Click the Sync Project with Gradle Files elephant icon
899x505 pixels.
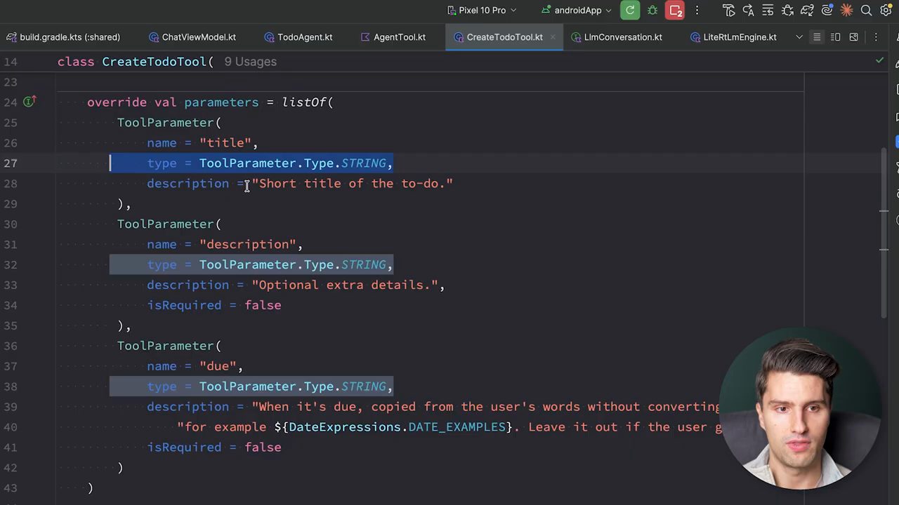click(x=807, y=11)
